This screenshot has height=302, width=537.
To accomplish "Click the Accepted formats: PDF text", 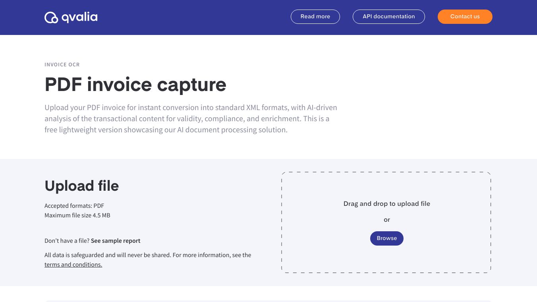I will coord(74,206).
